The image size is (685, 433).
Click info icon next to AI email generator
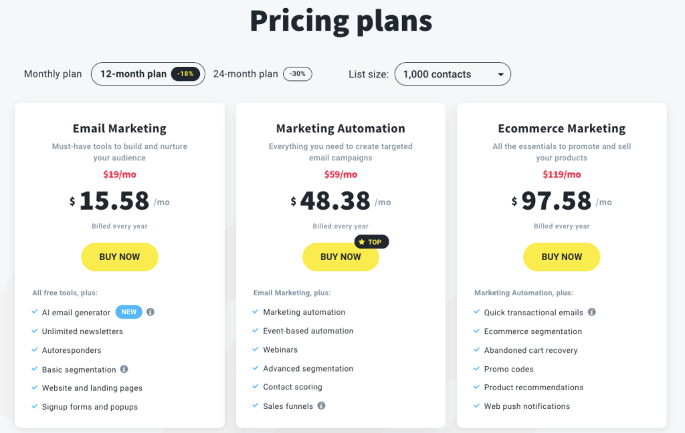(151, 312)
